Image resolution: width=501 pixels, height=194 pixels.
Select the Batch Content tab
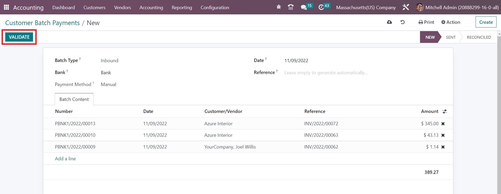point(74,99)
